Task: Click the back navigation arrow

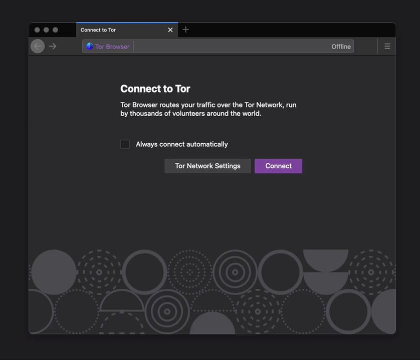Action: 38,46
